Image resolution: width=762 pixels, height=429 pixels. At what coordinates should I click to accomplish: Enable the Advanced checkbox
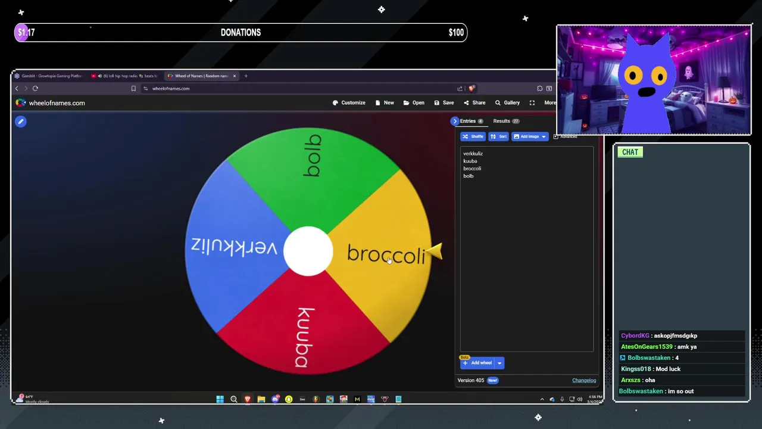tap(555, 136)
